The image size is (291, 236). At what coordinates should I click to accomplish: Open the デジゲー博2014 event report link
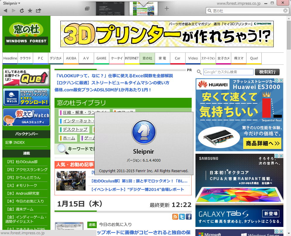pyautogui.click(x=137, y=189)
